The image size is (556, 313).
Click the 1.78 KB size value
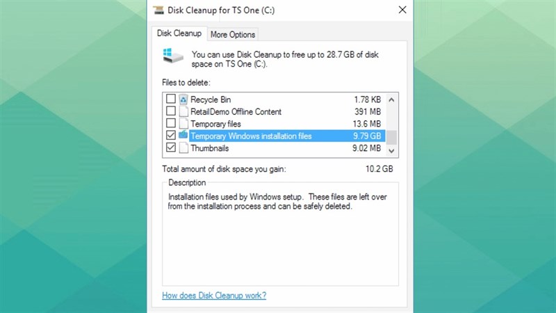coord(368,99)
